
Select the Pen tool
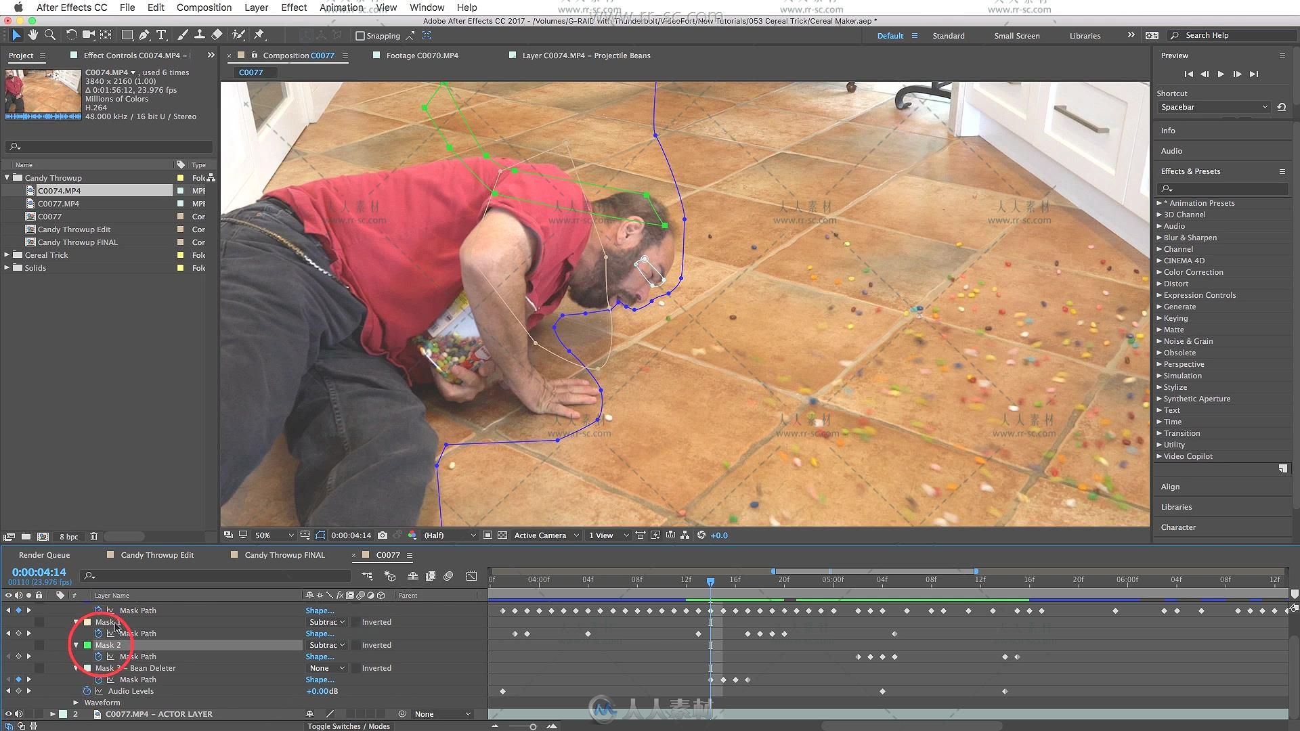click(x=144, y=35)
